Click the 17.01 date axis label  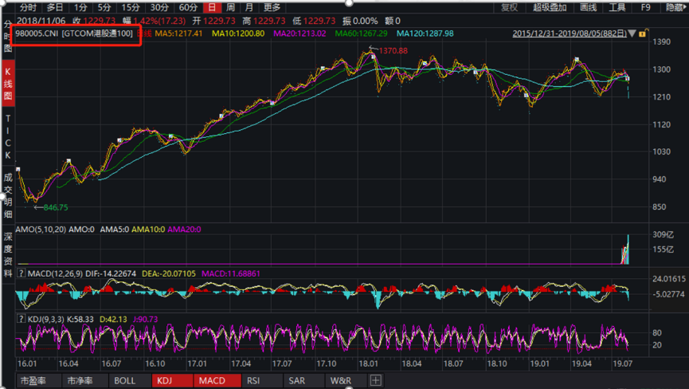click(197, 364)
